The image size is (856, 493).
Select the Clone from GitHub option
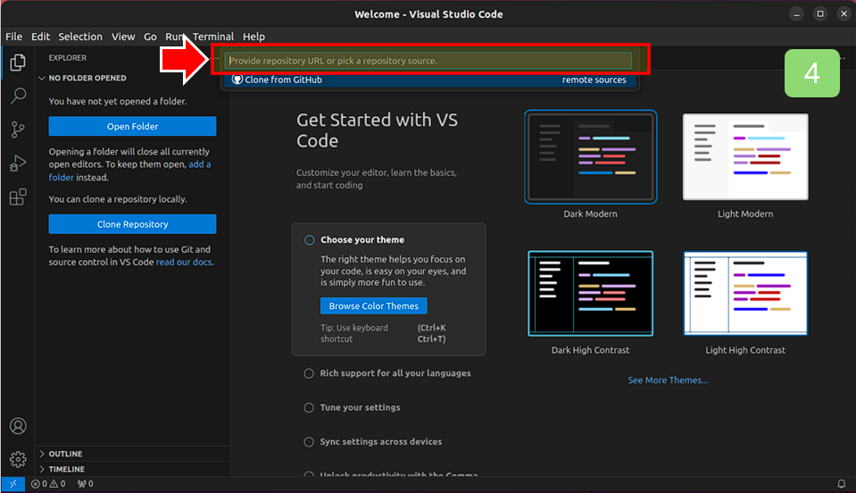pyautogui.click(x=429, y=79)
